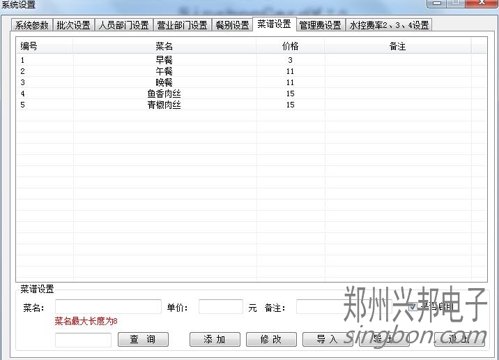This screenshot has height=360, width=499.
Task: Toggle the checkbox right of the 备注 field
Action: tap(413, 307)
